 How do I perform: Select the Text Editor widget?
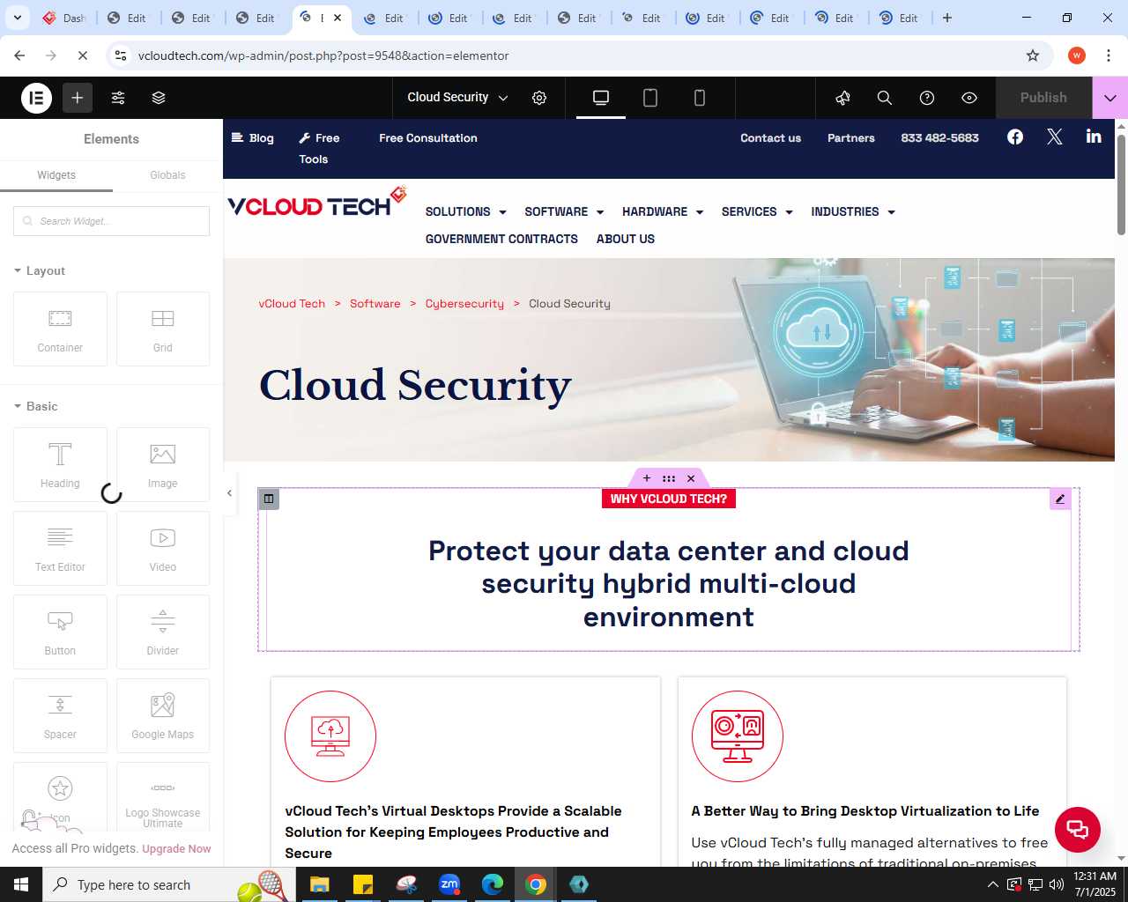[60, 548]
